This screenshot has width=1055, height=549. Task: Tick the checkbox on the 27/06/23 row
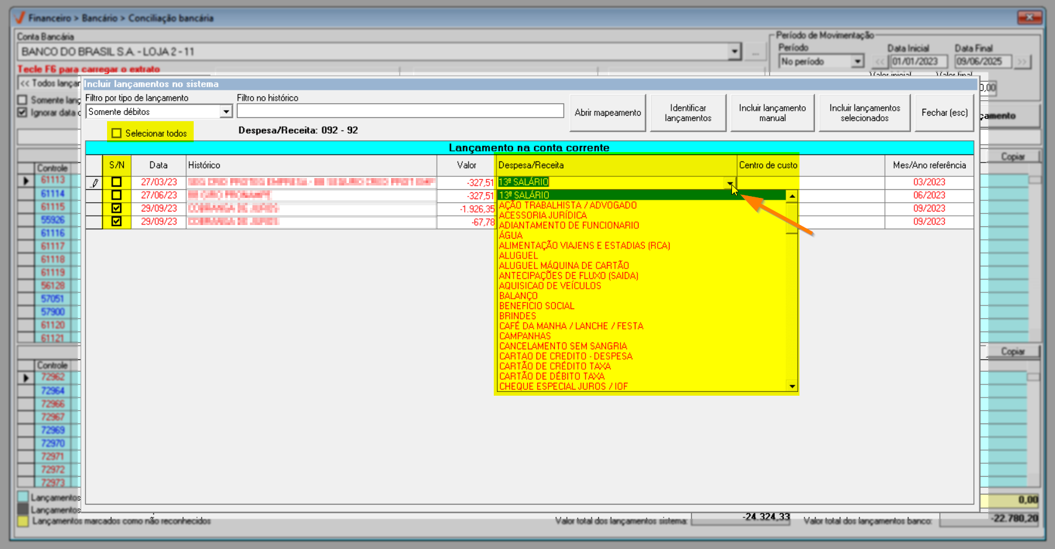tap(116, 195)
